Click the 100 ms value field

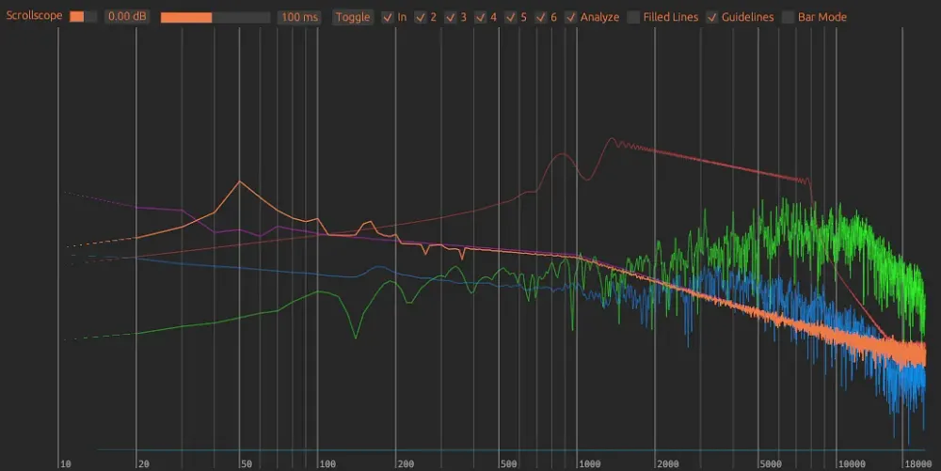299,17
